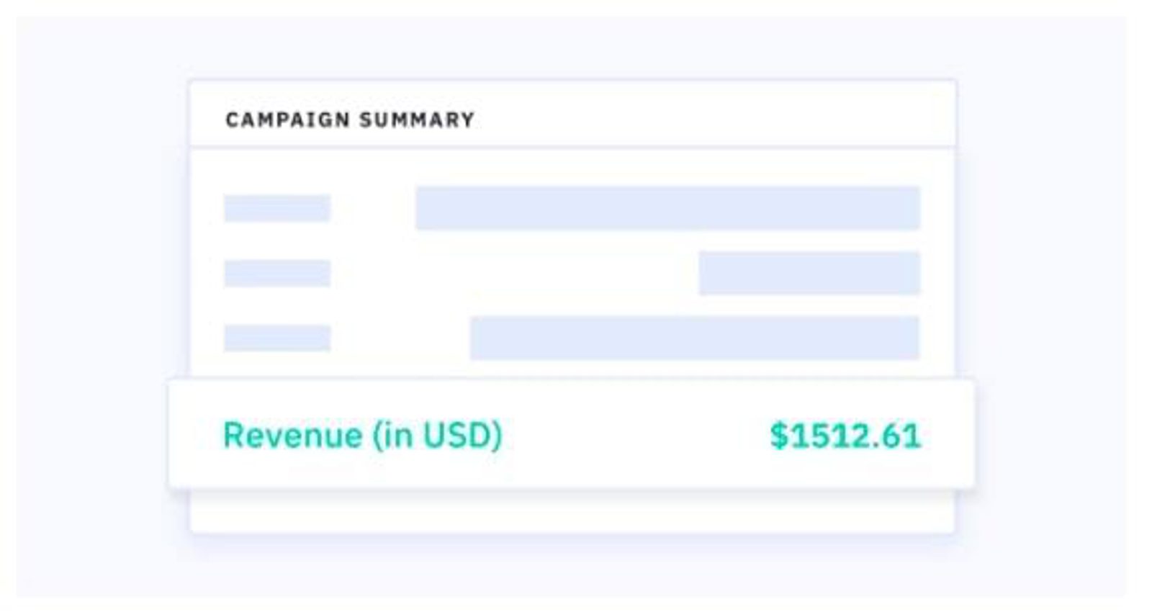
Task: Click the shortest blue bar in second row
Action: (x=809, y=273)
